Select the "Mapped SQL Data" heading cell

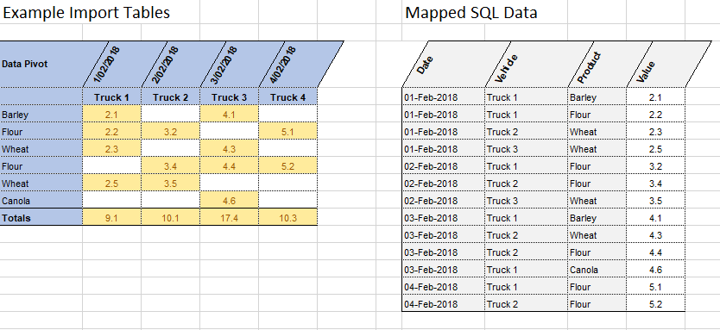click(471, 12)
